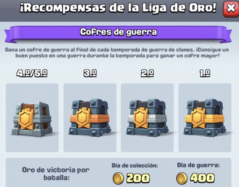
Task: Click the 400 gold amount
Action: click(x=203, y=178)
